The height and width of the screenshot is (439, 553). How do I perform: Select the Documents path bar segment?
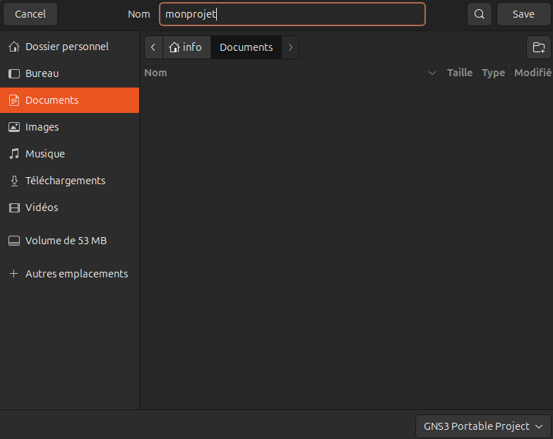point(246,47)
